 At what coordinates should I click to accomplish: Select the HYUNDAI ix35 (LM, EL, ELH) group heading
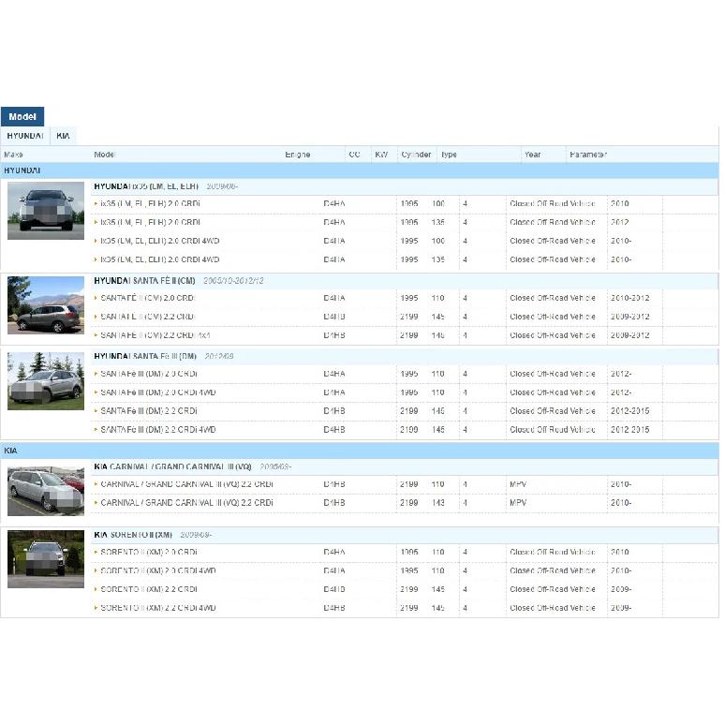146,186
